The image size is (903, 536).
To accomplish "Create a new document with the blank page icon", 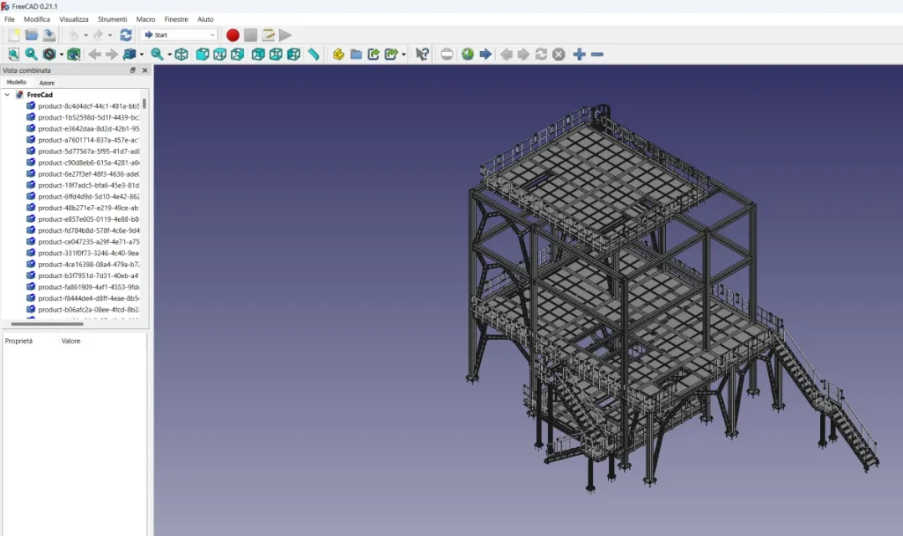I will click(13, 35).
